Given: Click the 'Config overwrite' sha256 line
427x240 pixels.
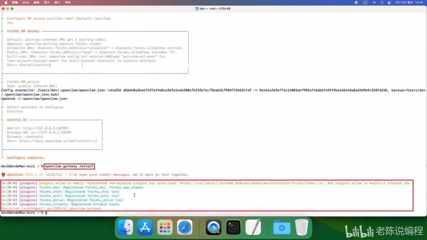Looking at the screenshot, I should [213, 92].
